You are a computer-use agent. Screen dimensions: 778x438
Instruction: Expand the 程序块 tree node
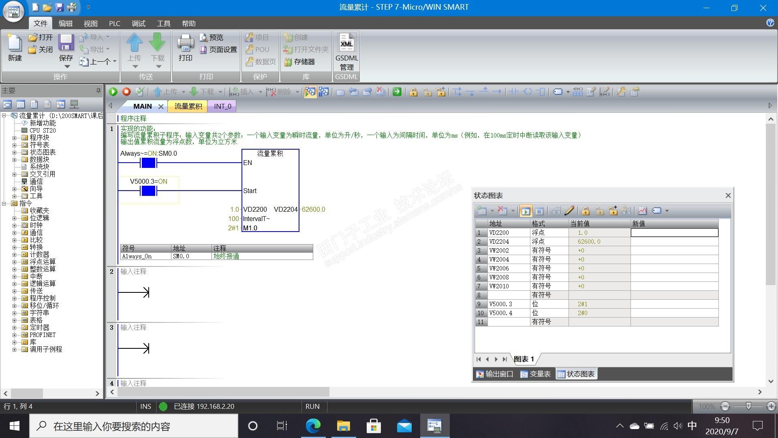(x=15, y=138)
